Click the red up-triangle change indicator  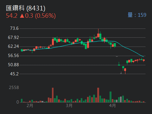pyautogui.click(x=22, y=16)
